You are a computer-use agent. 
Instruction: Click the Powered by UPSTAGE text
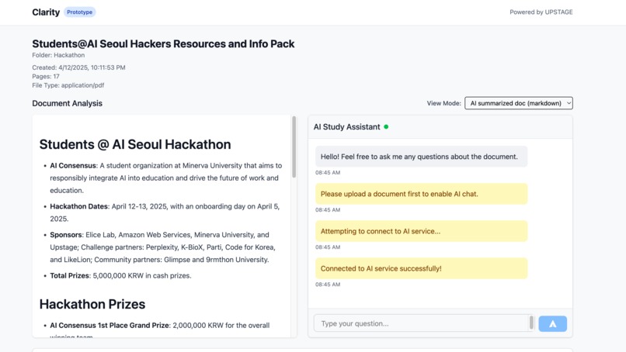pos(541,12)
